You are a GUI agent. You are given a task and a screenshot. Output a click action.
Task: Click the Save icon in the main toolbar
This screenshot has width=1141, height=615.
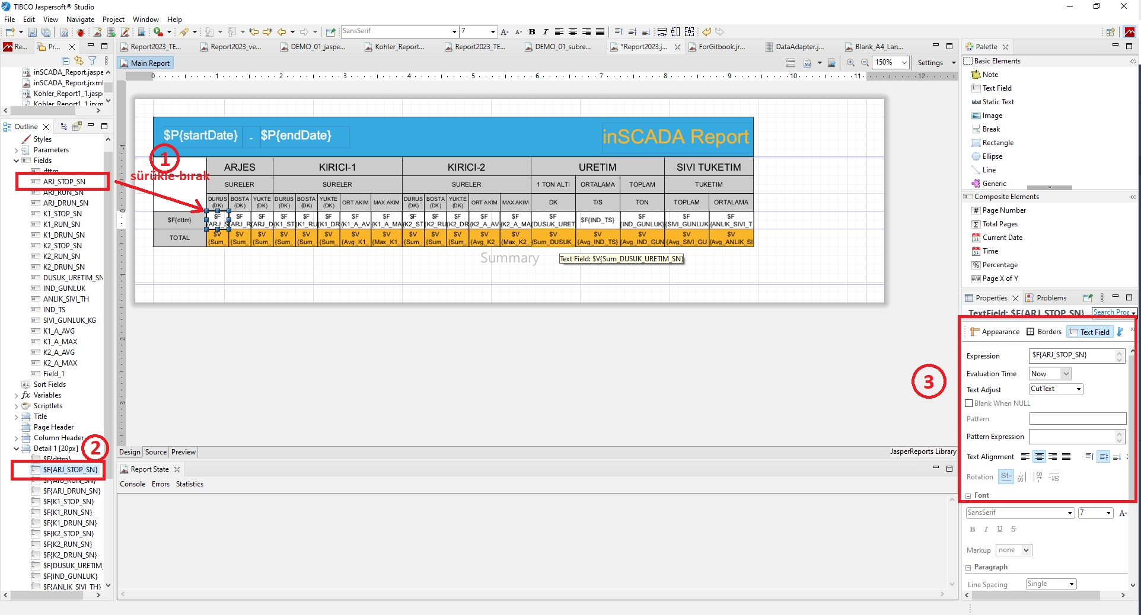coord(32,32)
